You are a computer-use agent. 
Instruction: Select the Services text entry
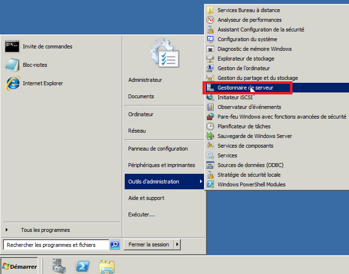pyautogui.click(x=227, y=155)
